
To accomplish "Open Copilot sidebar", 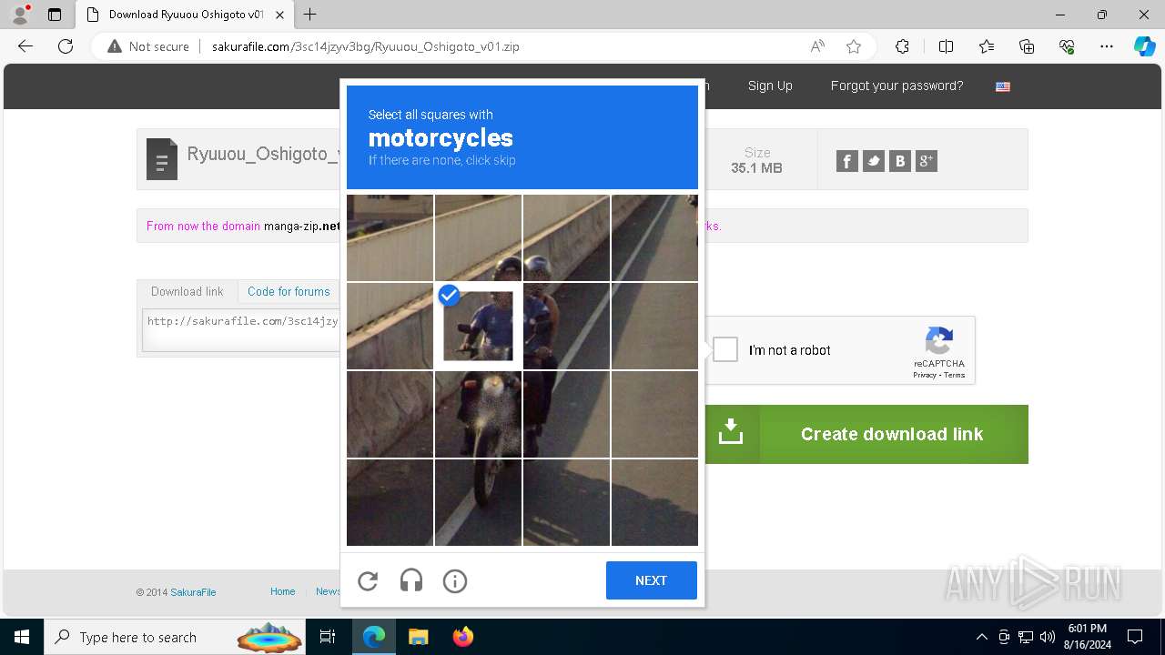I will 1144,46.
